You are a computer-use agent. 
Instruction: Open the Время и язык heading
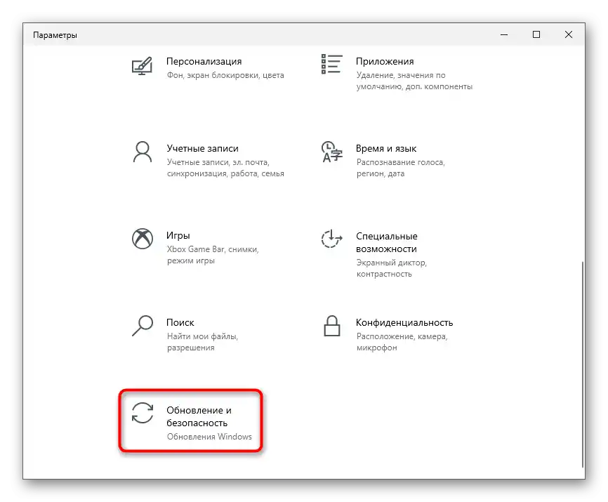click(x=386, y=148)
